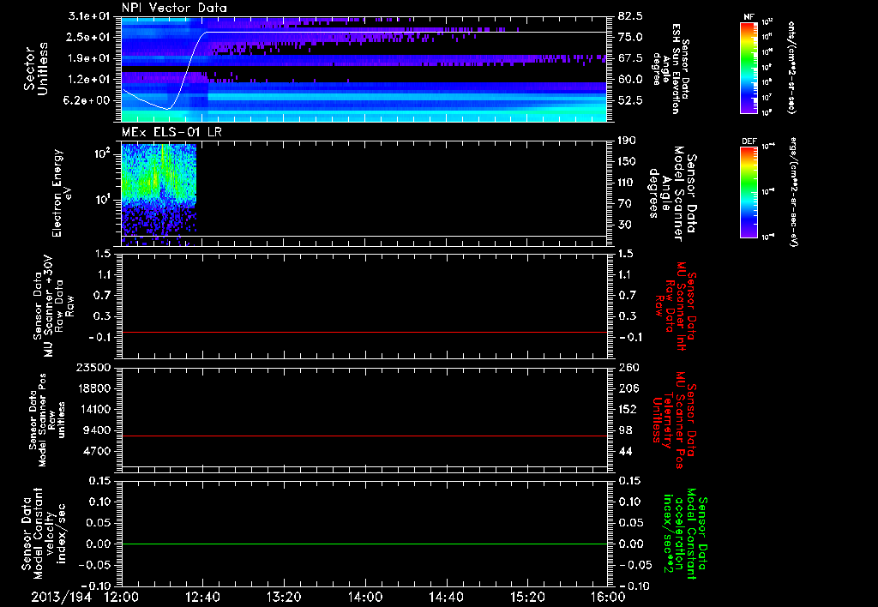Click the '9400' scanner position tick

pos(99,430)
